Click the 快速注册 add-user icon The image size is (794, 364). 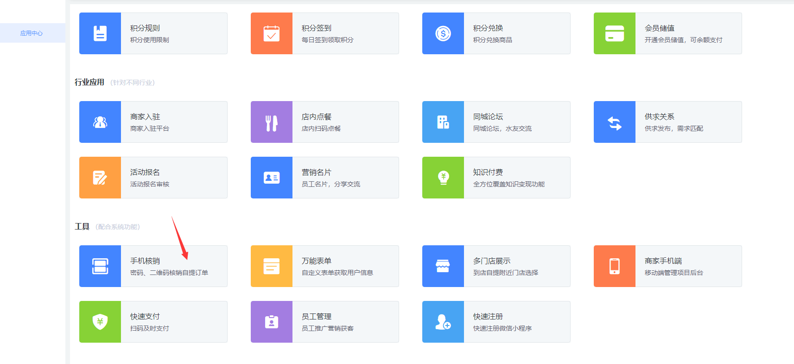coord(443,322)
